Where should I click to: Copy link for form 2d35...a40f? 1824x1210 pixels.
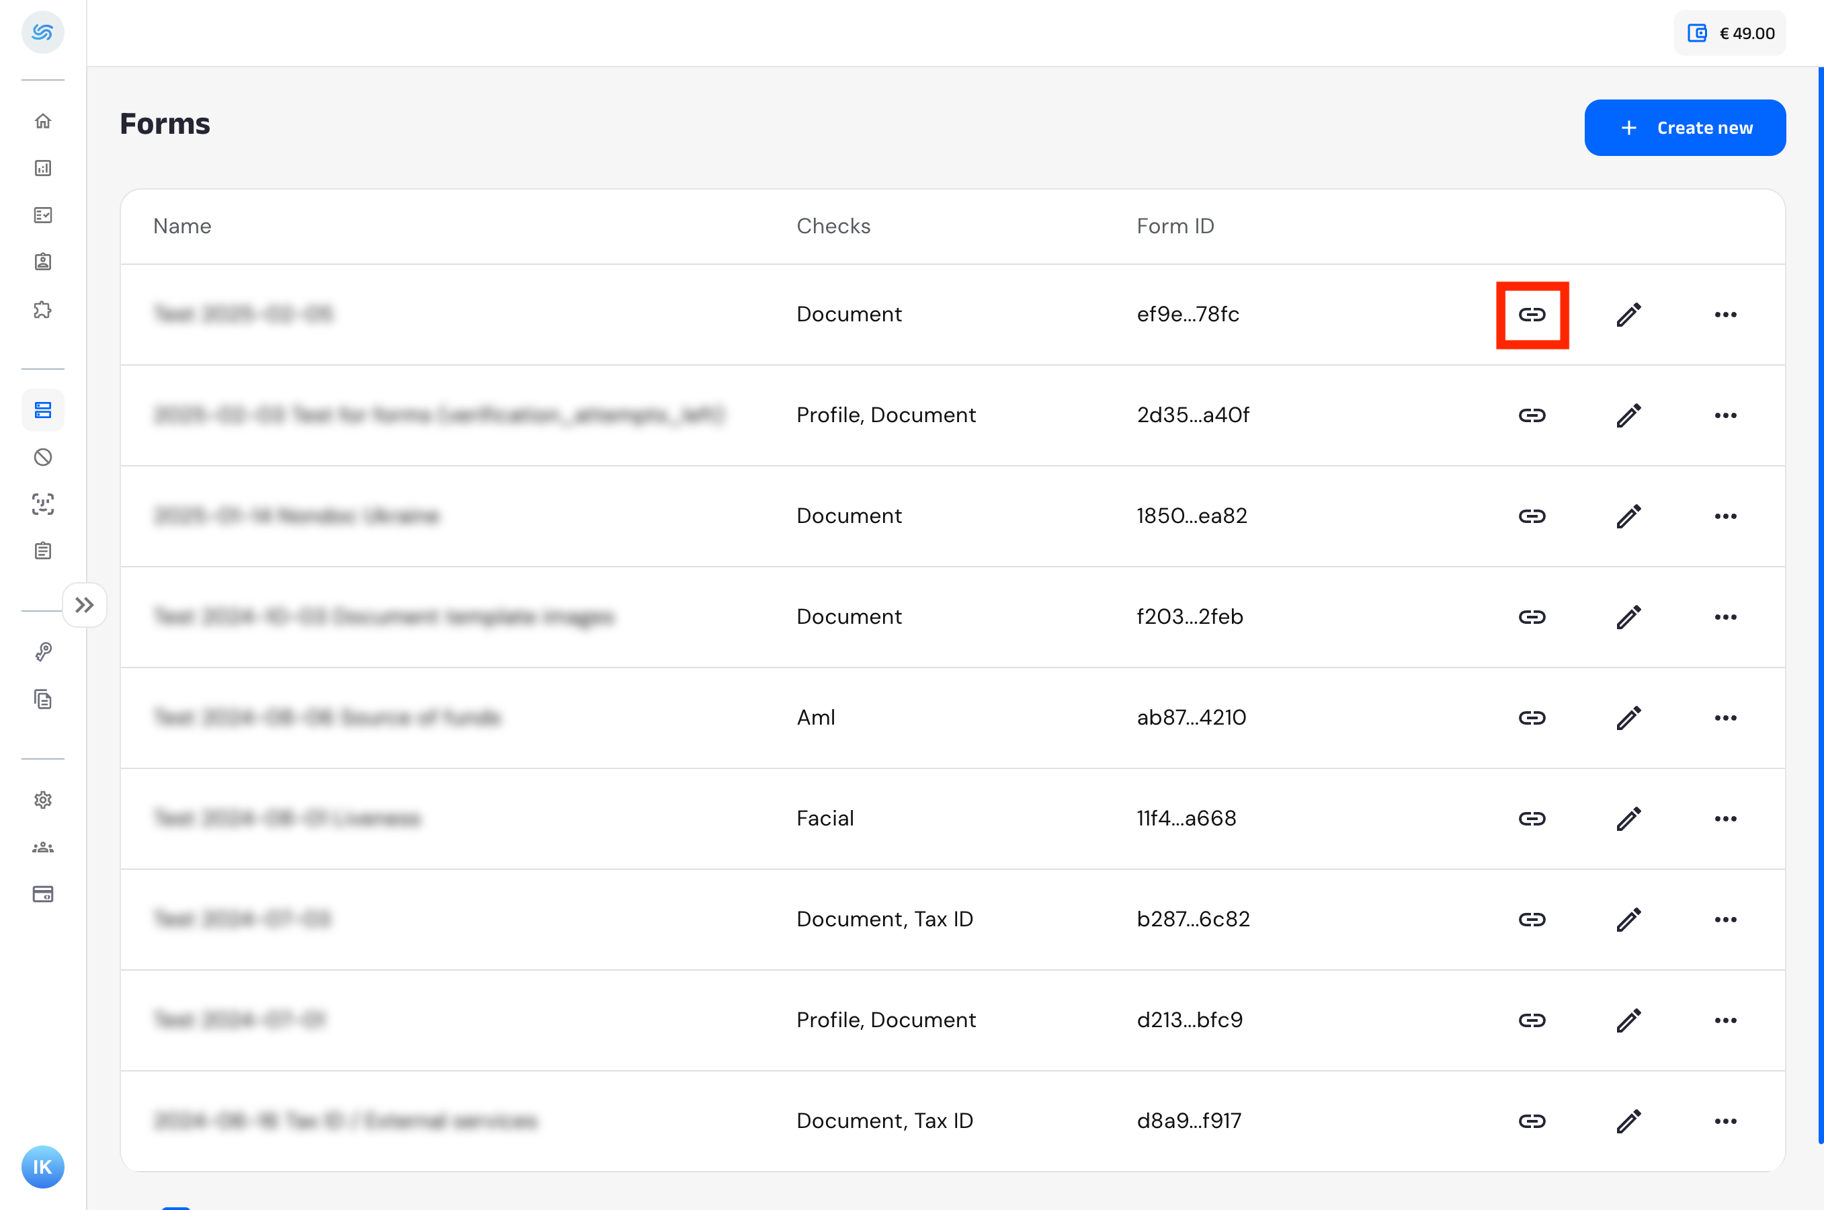pyautogui.click(x=1532, y=416)
